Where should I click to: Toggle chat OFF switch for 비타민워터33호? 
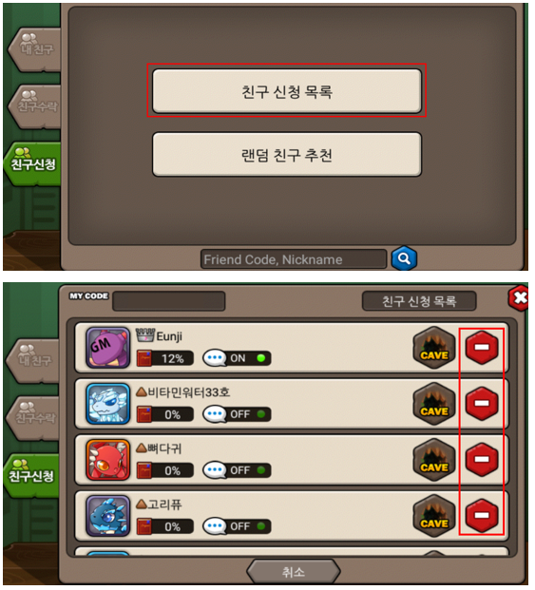click(237, 414)
